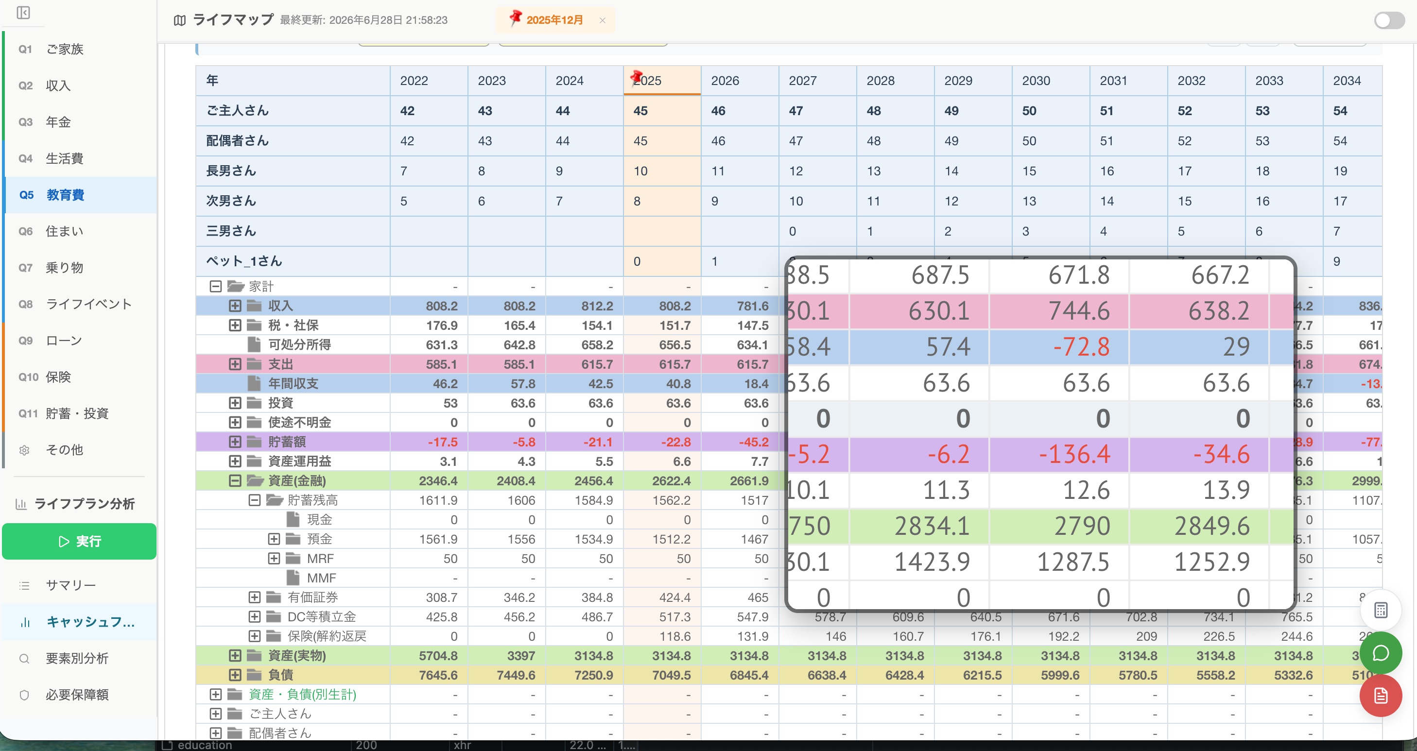Click the gear icon for その他

click(x=24, y=450)
